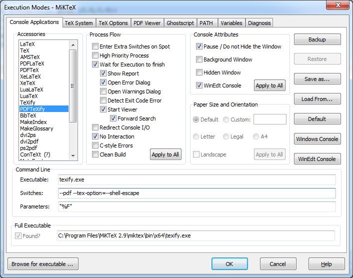This screenshot has width=353, height=278.
Task: Click the WinEdt Console button on the right
Action: [x=317, y=159]
